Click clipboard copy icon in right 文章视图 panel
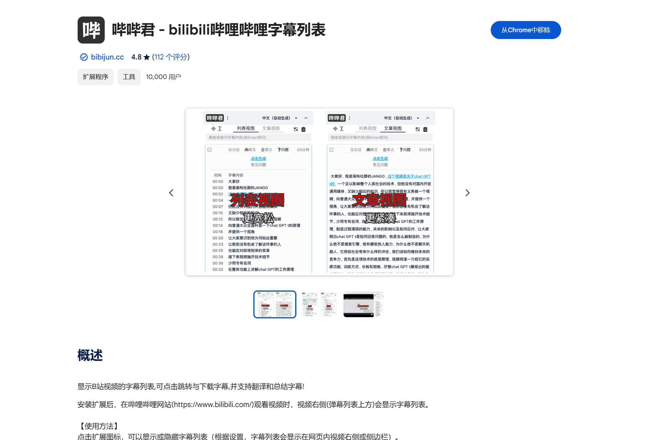The width and height of the screenshot is (652, 440). coord(425,129)
